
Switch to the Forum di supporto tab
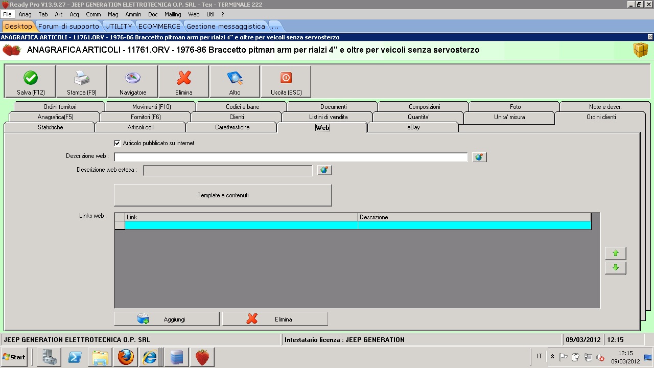pyautogui.click(x=68, y=26)
